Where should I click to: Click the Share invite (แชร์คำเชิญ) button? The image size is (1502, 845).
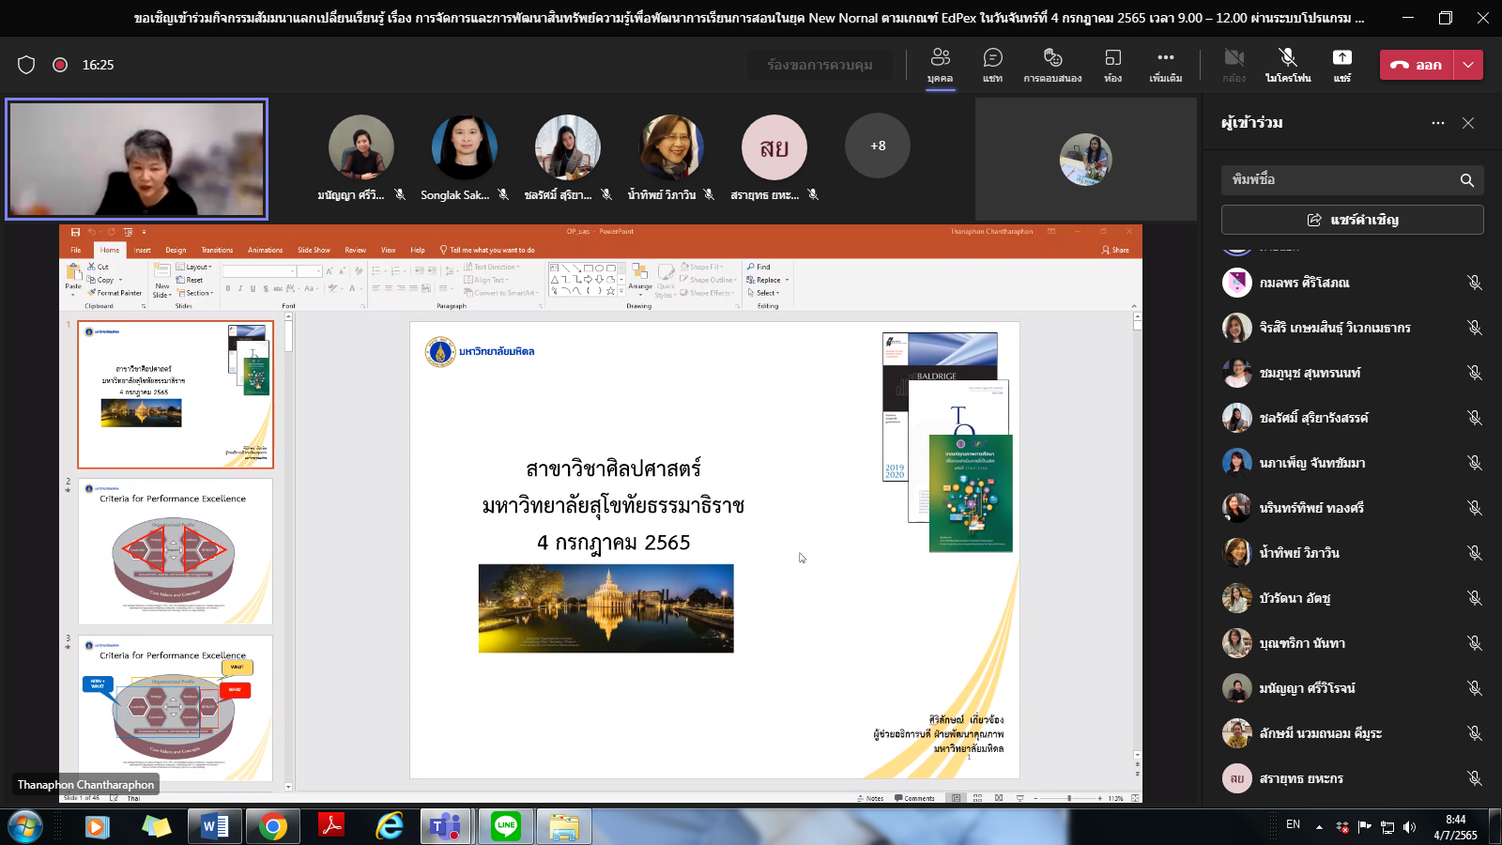tap(1352, 220)
